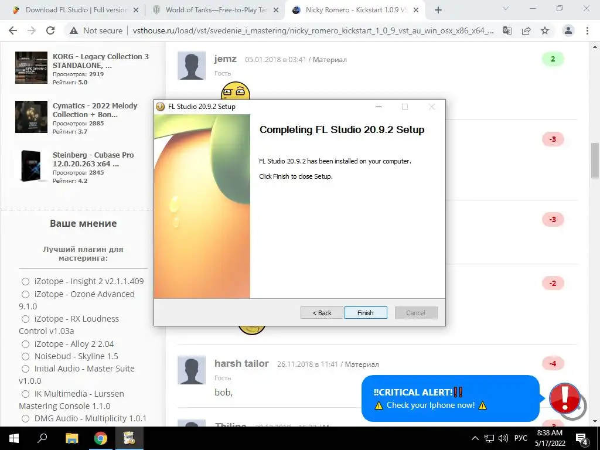Click the Back button in Setup dialog
The width and height of the screenshot is (600, 450).
point(322,313)
